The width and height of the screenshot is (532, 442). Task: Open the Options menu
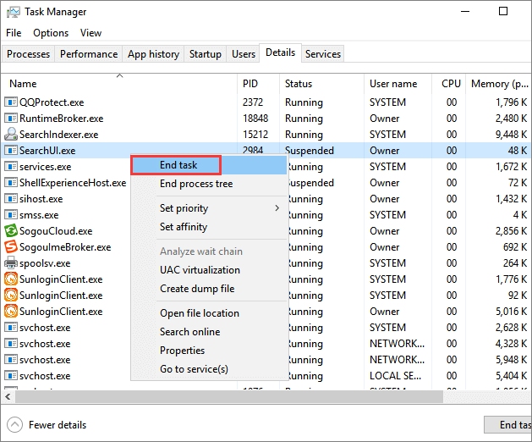pos(51,33)
